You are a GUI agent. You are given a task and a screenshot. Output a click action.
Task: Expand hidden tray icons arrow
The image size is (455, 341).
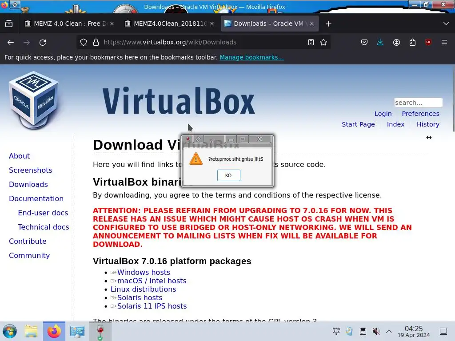[389, 331]
